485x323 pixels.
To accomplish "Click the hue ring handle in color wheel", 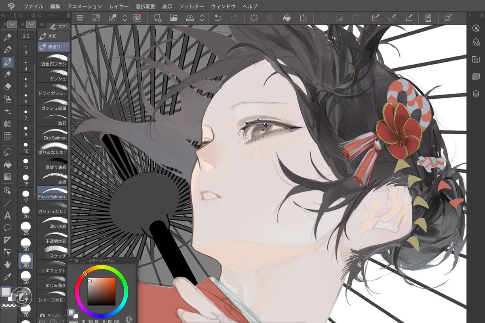I will tap(85, 273).
